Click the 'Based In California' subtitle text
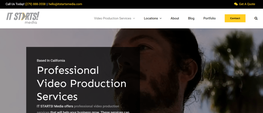 point(51,60)
